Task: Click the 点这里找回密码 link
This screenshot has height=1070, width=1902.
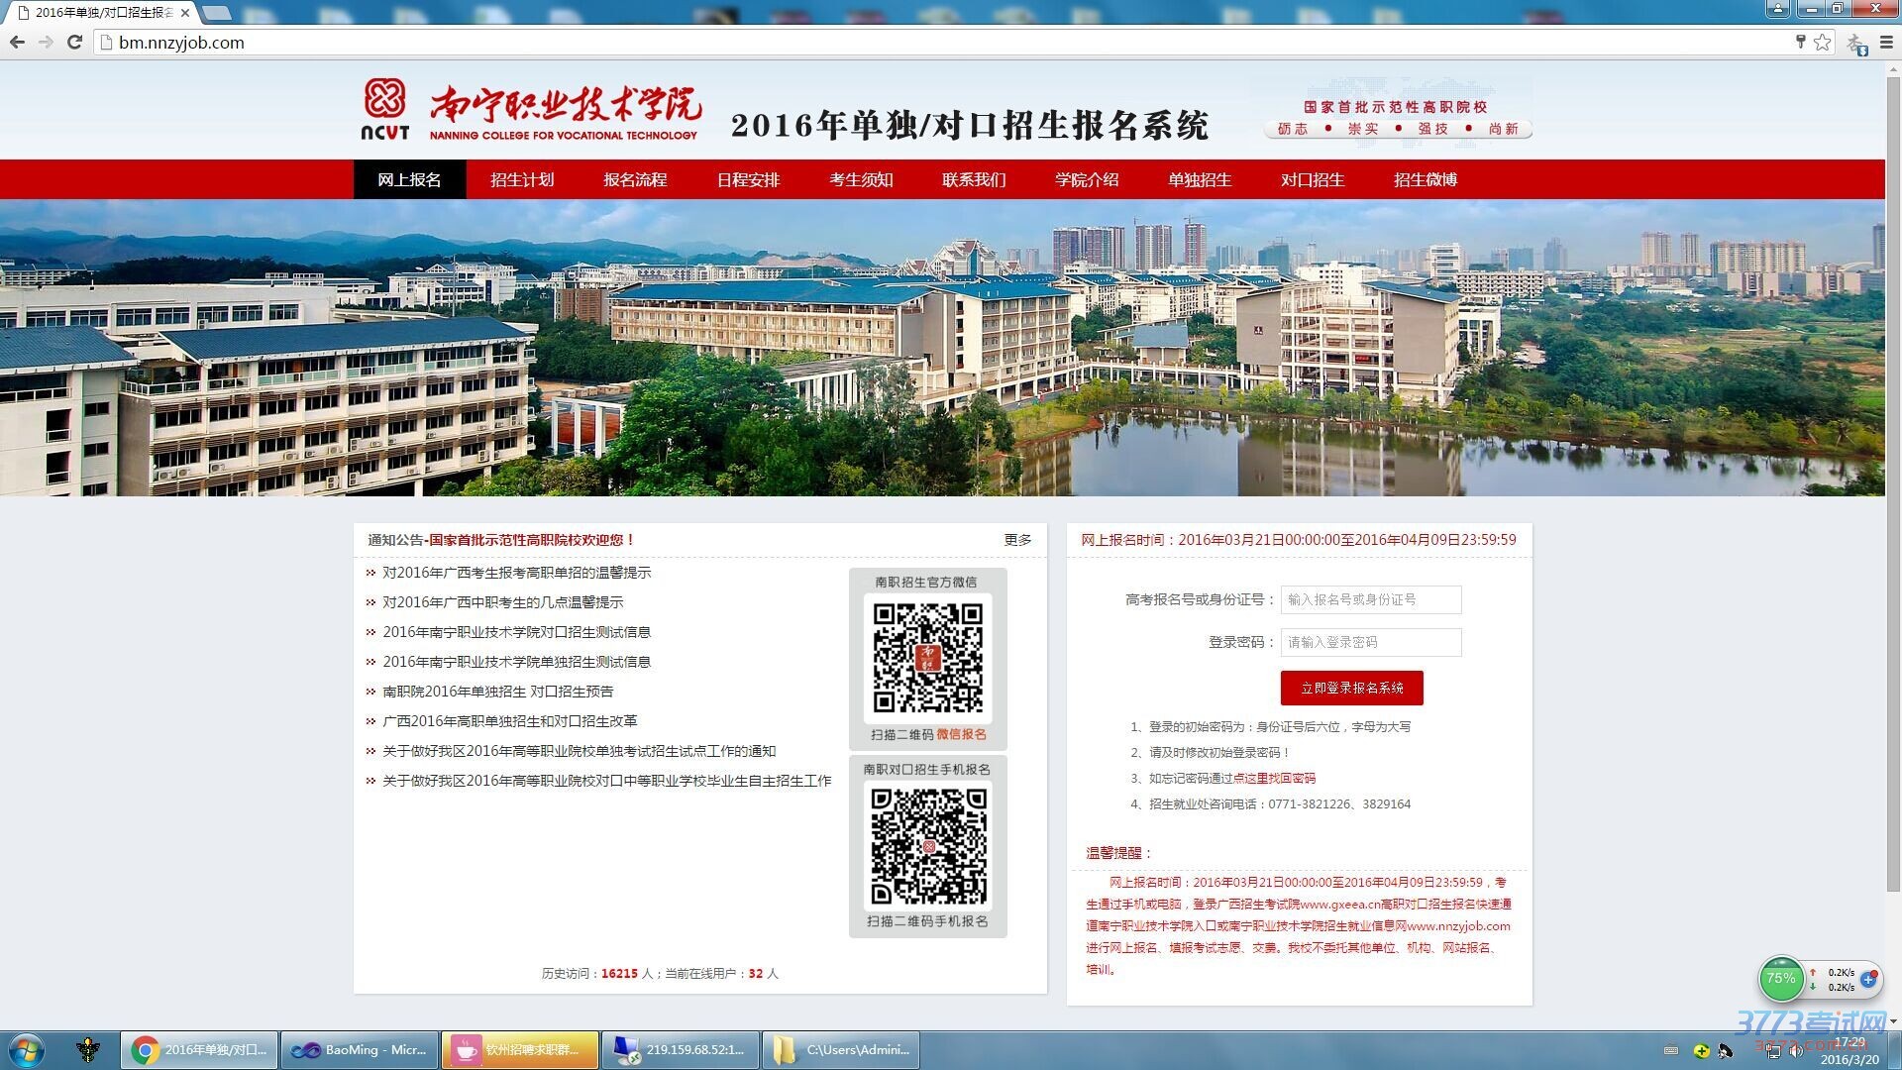Action: point(1274,779)
